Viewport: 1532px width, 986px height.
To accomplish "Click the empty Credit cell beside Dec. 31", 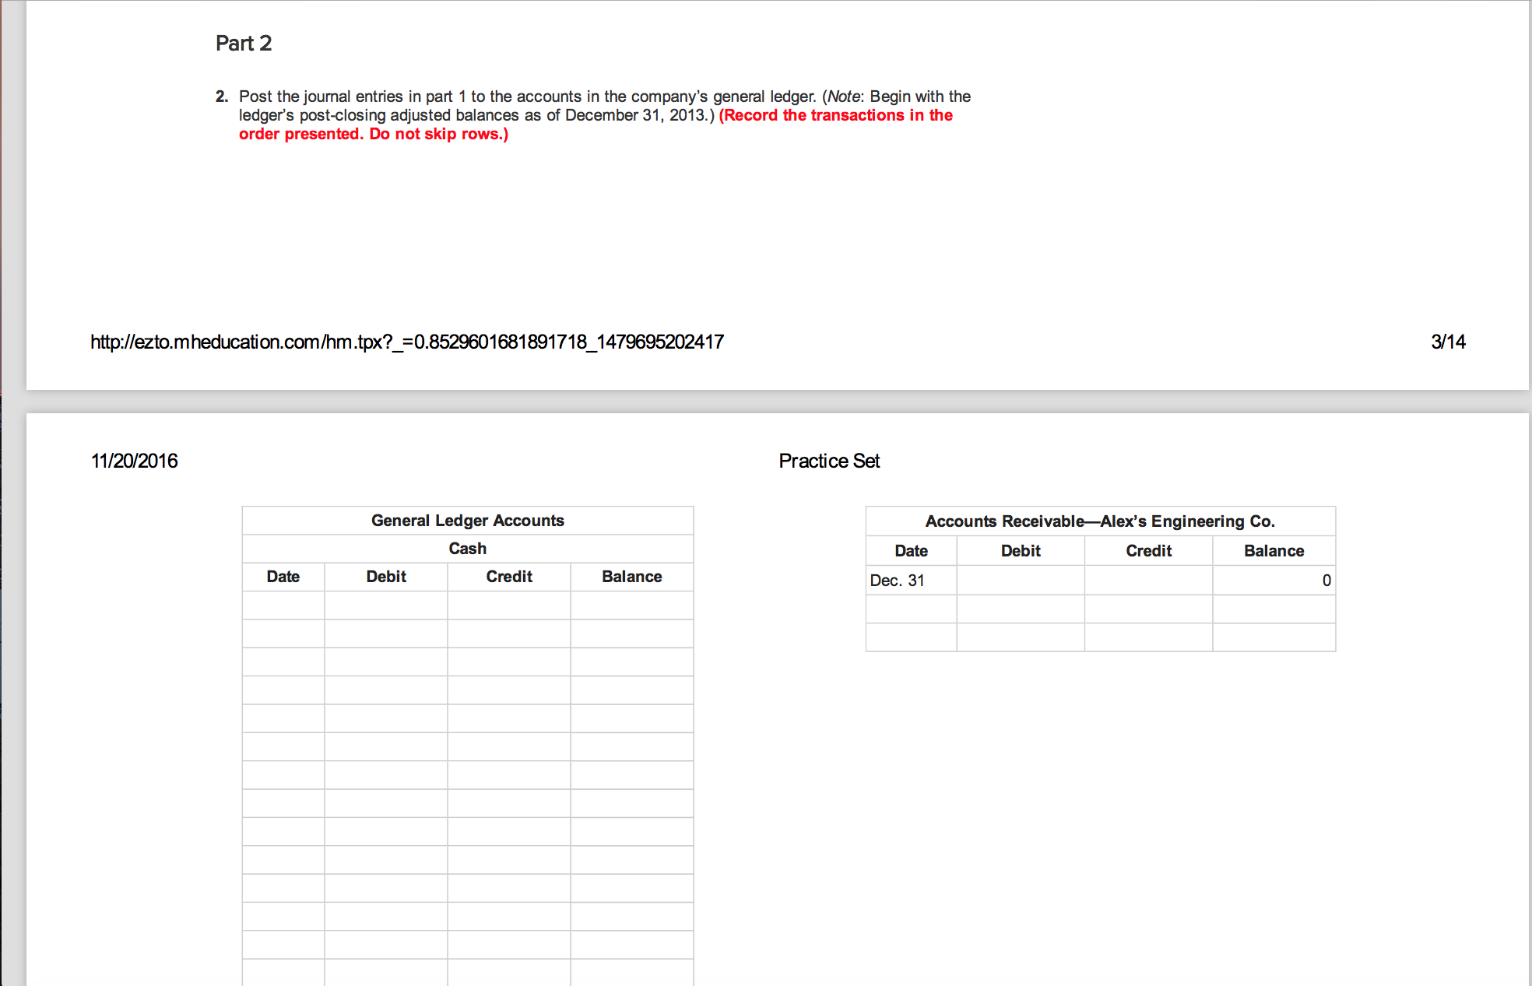I will tap(1148, 580).
